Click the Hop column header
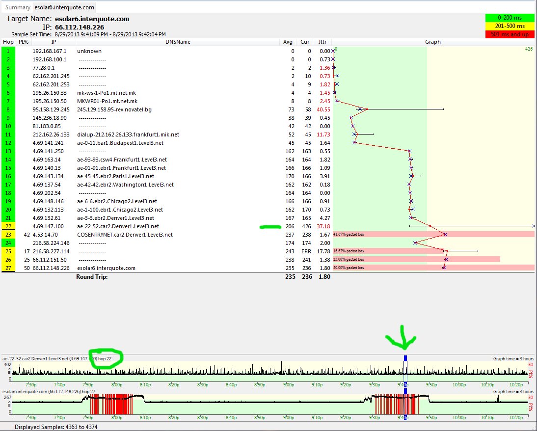 8,42
